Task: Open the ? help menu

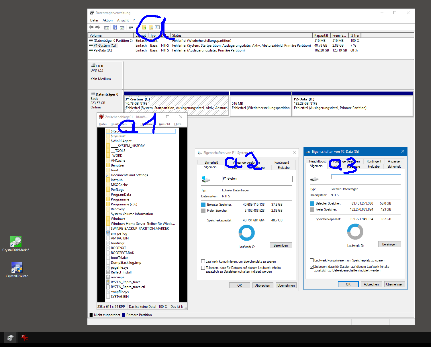Action: tap(134, 20)
